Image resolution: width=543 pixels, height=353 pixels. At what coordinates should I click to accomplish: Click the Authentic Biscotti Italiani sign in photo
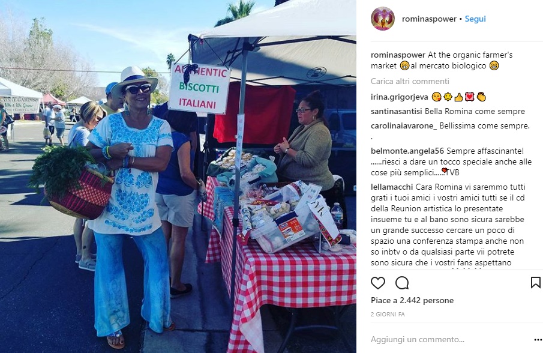click(x=199, y=88)
